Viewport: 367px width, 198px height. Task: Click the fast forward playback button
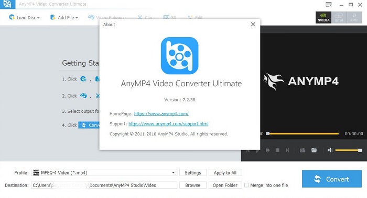coord(267,150)
